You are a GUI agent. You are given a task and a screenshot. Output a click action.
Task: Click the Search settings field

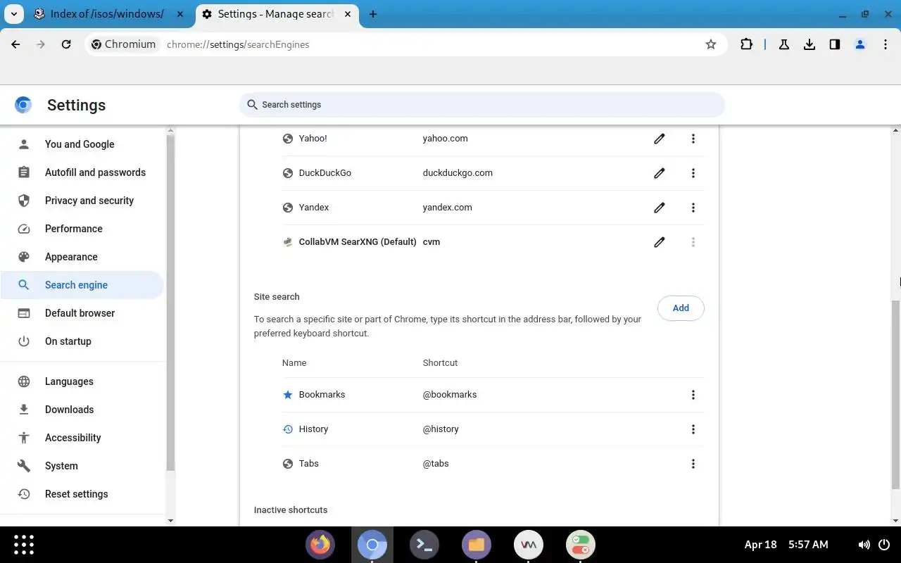(x=482, y=105)
